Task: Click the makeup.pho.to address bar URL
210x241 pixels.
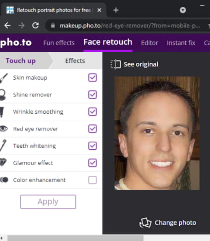Action: (x=130, y=25)
